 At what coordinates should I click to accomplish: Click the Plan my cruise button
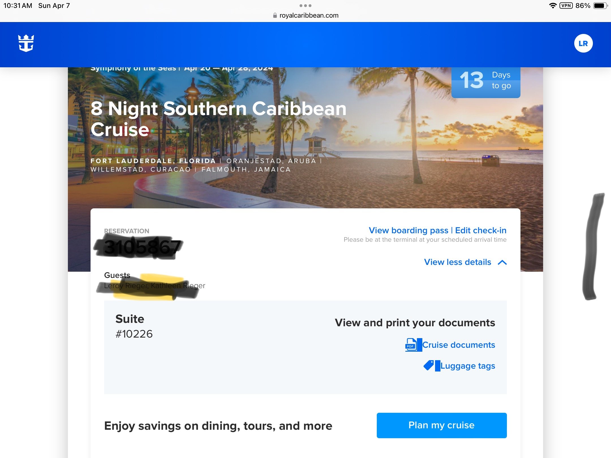coord(442,425)
